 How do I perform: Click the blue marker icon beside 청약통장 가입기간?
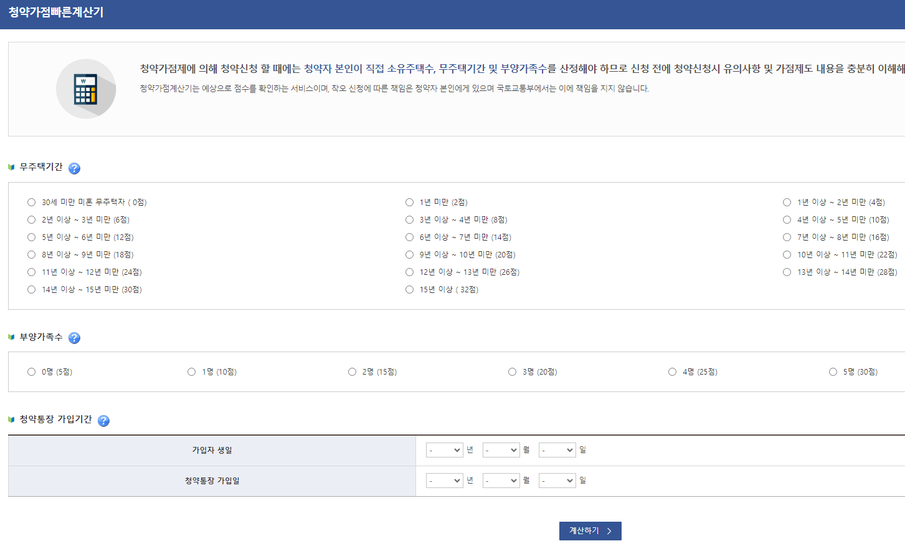tap(11, 420)
